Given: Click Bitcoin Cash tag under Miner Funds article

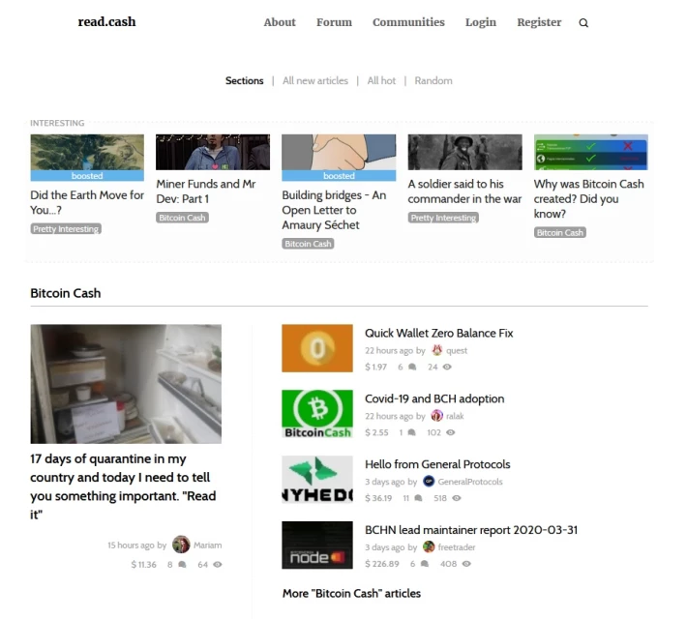Looking at the screenshot, I should [x=182, y=218].
